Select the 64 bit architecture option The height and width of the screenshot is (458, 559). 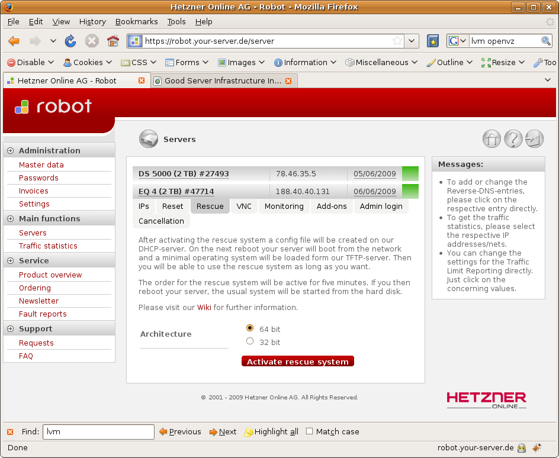pyautogui.click(x=250, y=328)
